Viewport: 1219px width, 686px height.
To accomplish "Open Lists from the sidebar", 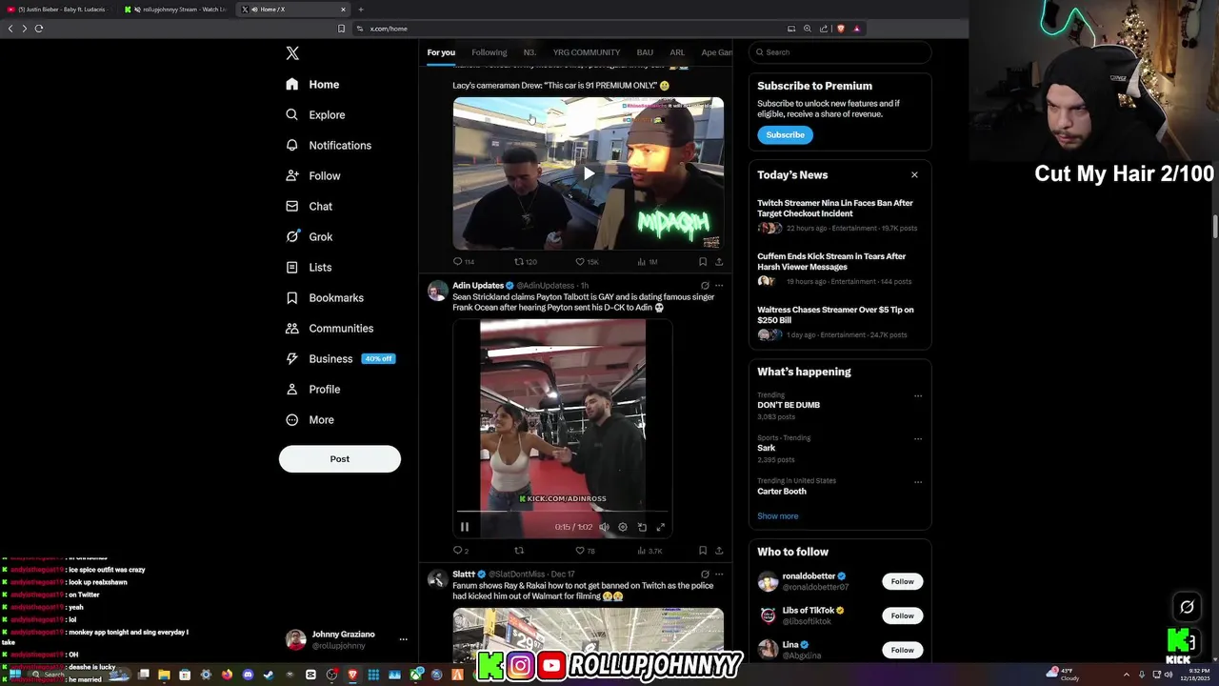I will point(310,268).
